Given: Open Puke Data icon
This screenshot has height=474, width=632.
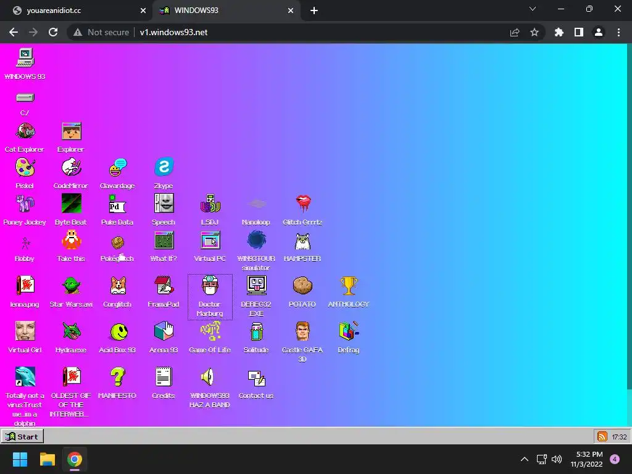Looking at the screenshot, I should click(118, 204).
